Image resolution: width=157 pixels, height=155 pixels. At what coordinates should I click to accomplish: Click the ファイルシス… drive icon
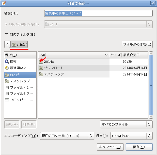click(x=7, y=94)
